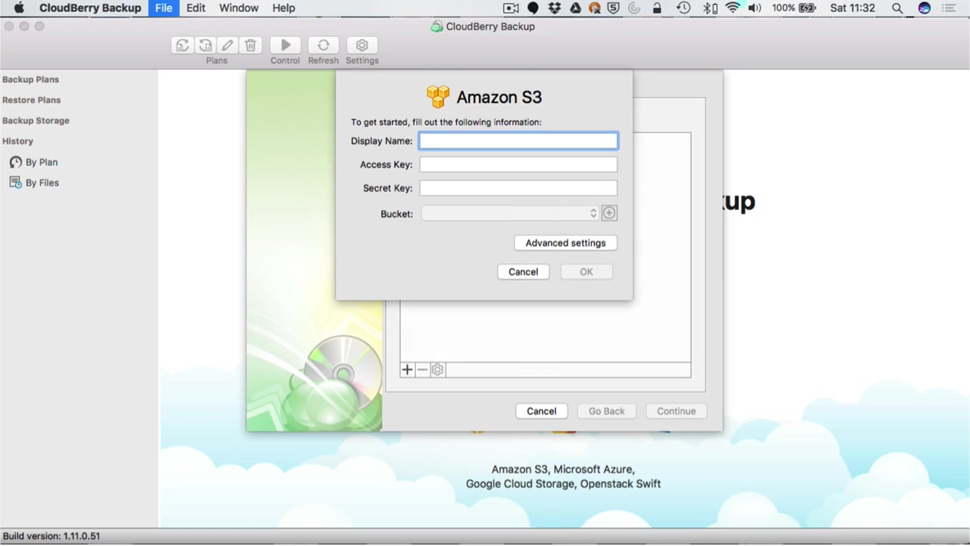Select Backup Storage in the sidebar
Image resolution: width=970 pixels, height=546 pixels.
point(36,121)
